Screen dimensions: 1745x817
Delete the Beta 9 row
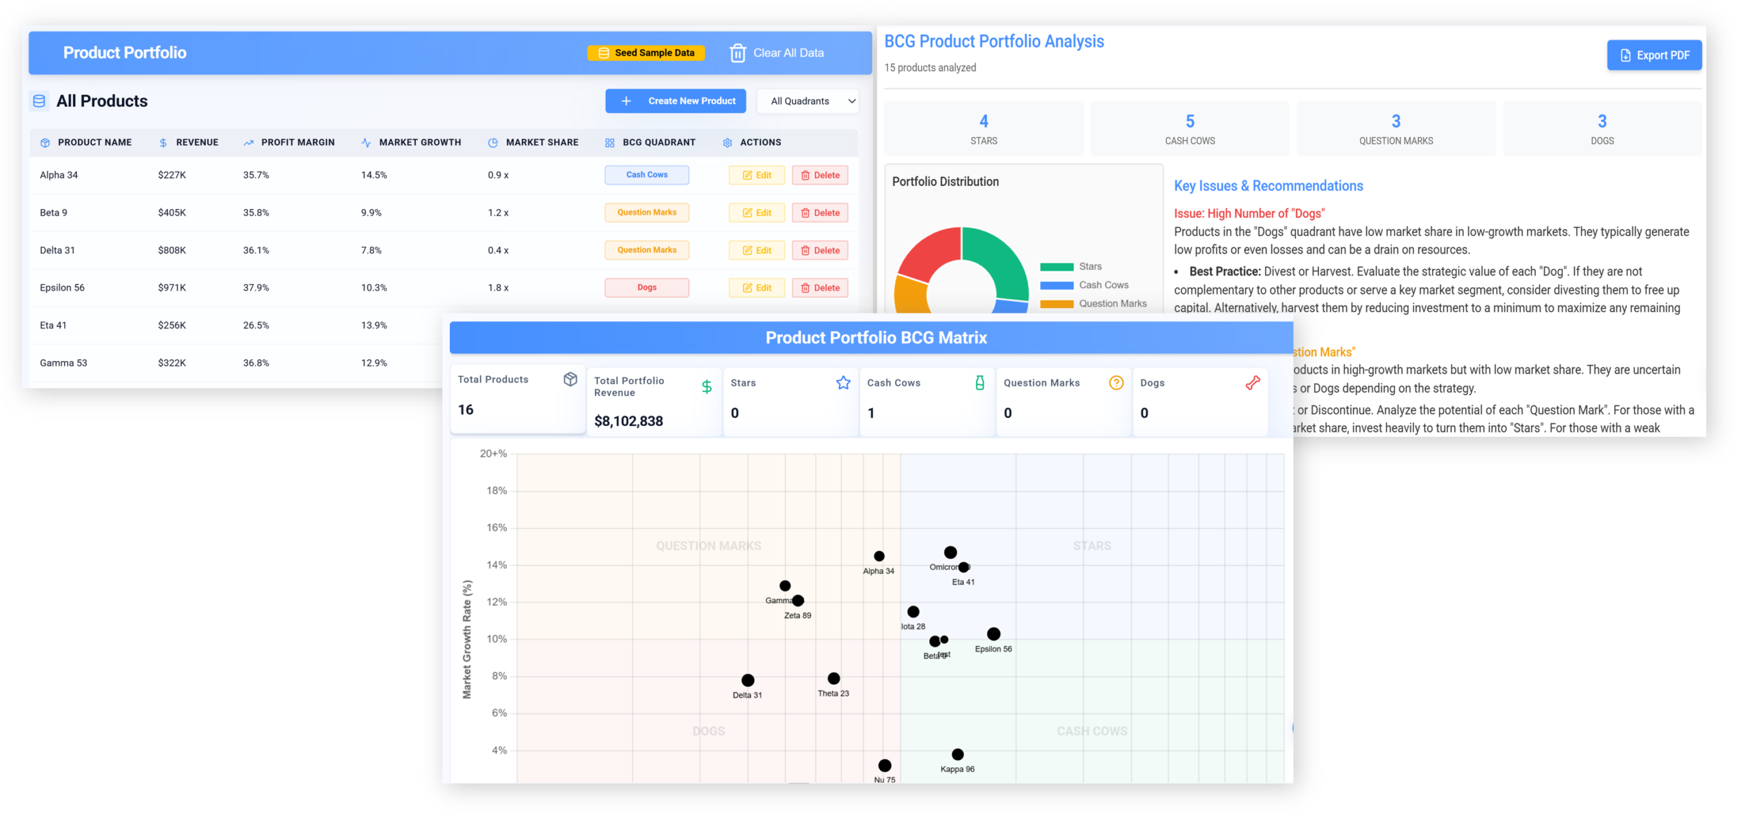820,213
